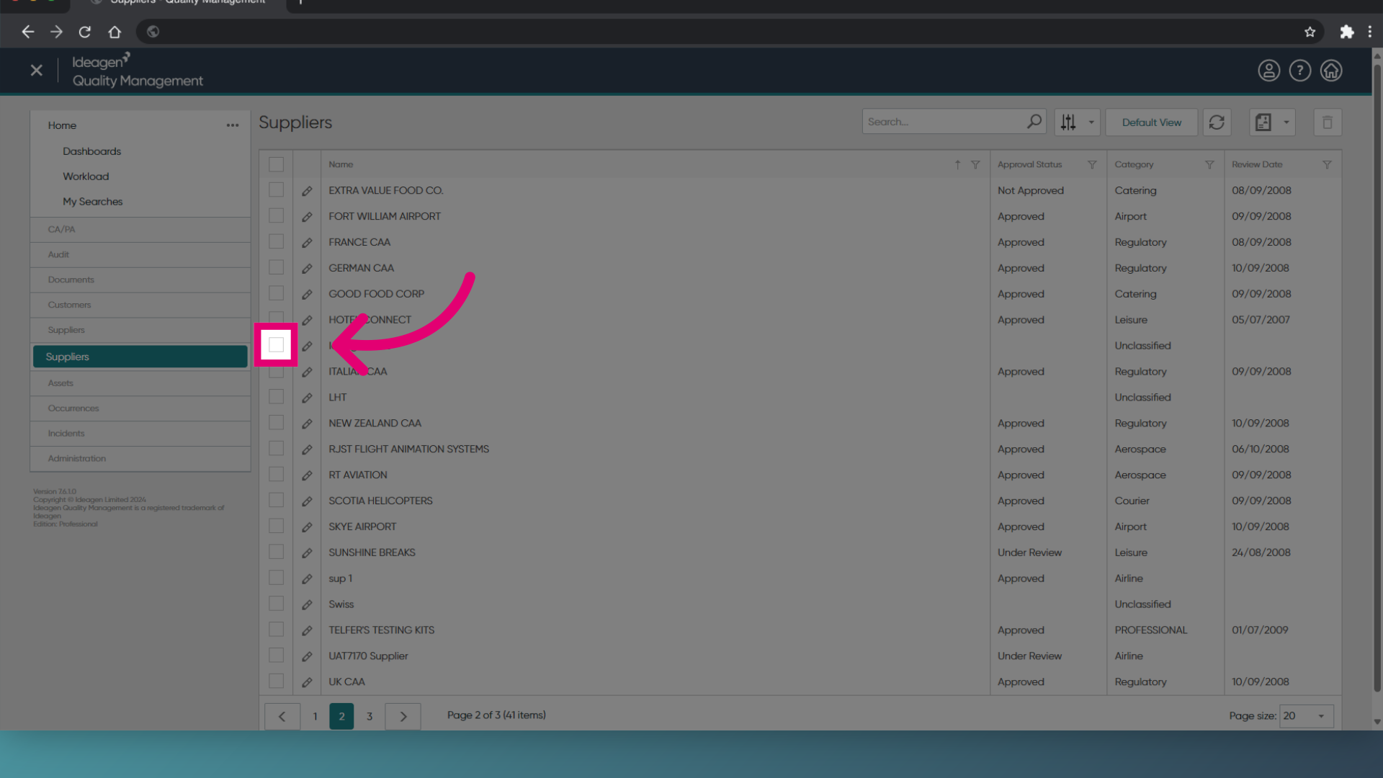Expand the column settings dropdown arrow
Screen dimensions: 1383x778
click(x=1091, y=122)
